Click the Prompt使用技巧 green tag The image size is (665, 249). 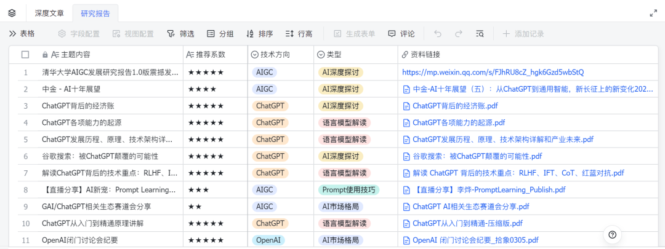click(349, 189)
